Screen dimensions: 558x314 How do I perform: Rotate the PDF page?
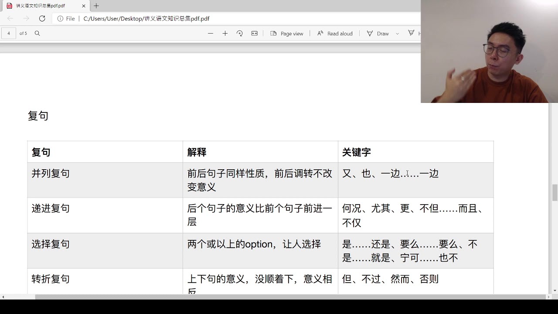(x=239, y=33)
